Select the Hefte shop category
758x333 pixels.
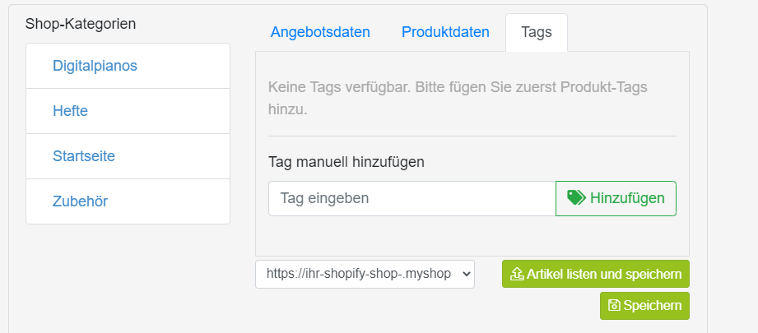click(x=70, y=111)
